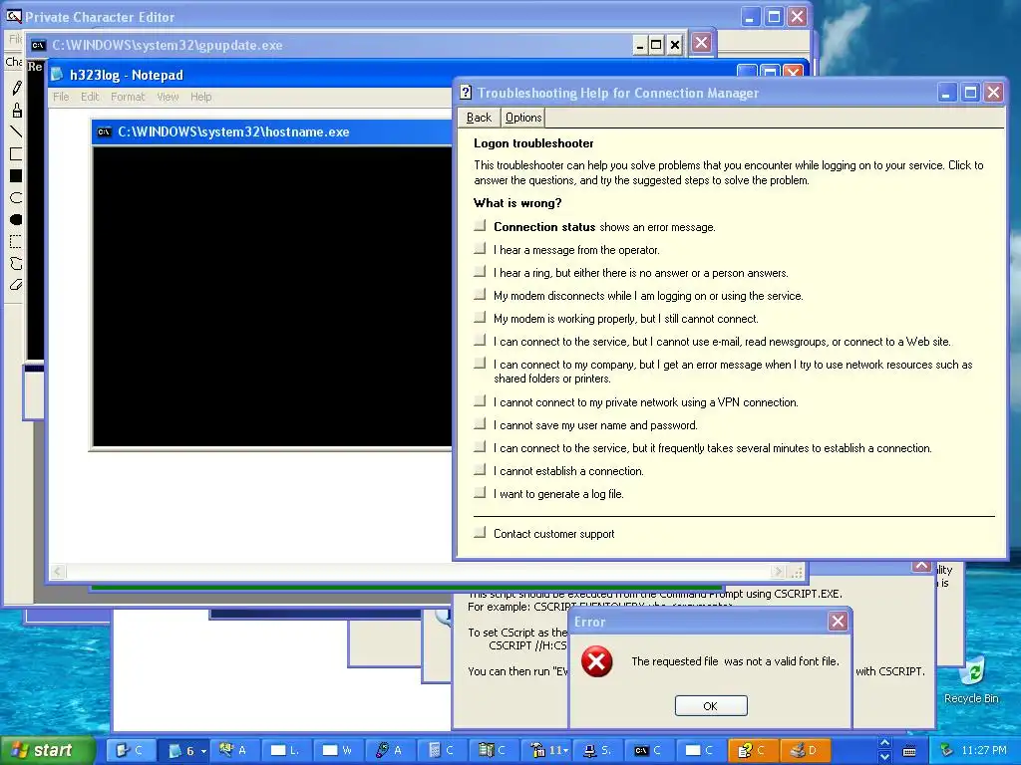This screenshot has height=765, width=1021.
Task: Click the red error X icon in Error dialog
Action: tap(596, 661)
